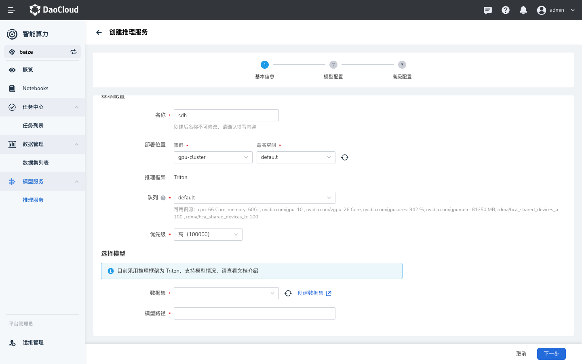Image resolution: width=582 pixels, height=364 pixels.
Task: Open Notebooks in the sidebar
Action: coord(36,89)
